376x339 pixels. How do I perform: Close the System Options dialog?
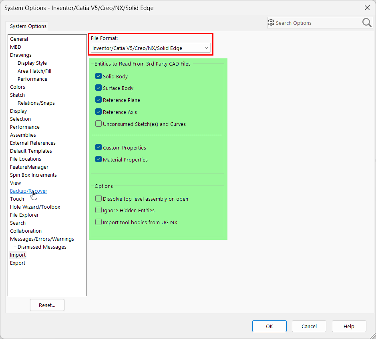click(367, 8)
